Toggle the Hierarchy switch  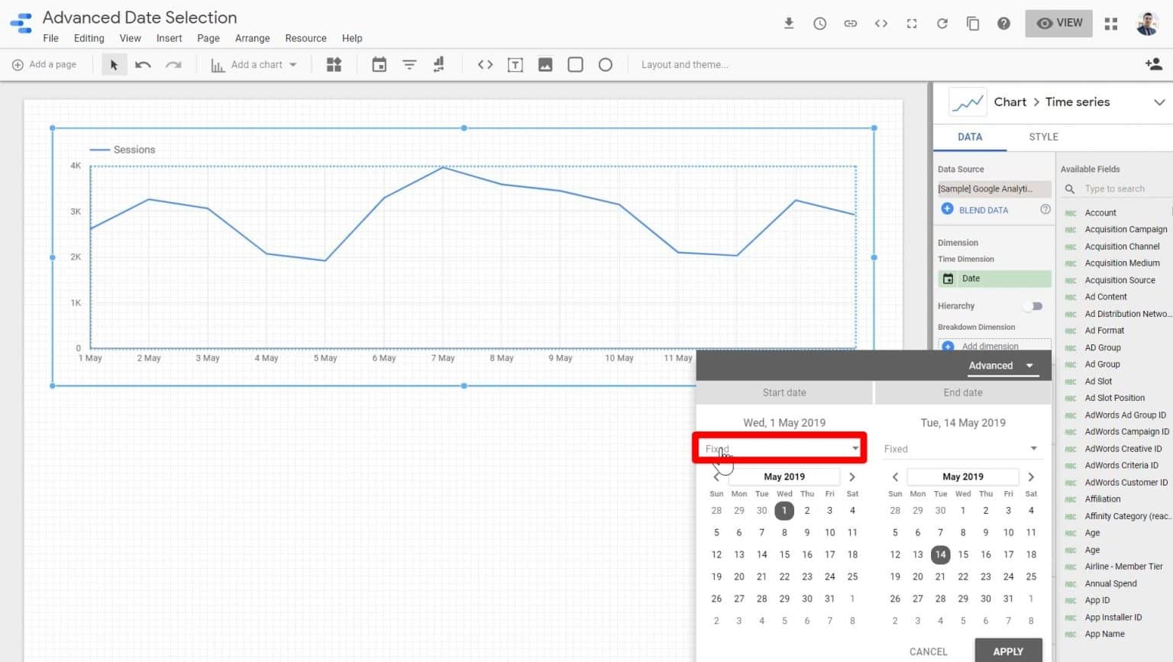(x=1032, y=305)
